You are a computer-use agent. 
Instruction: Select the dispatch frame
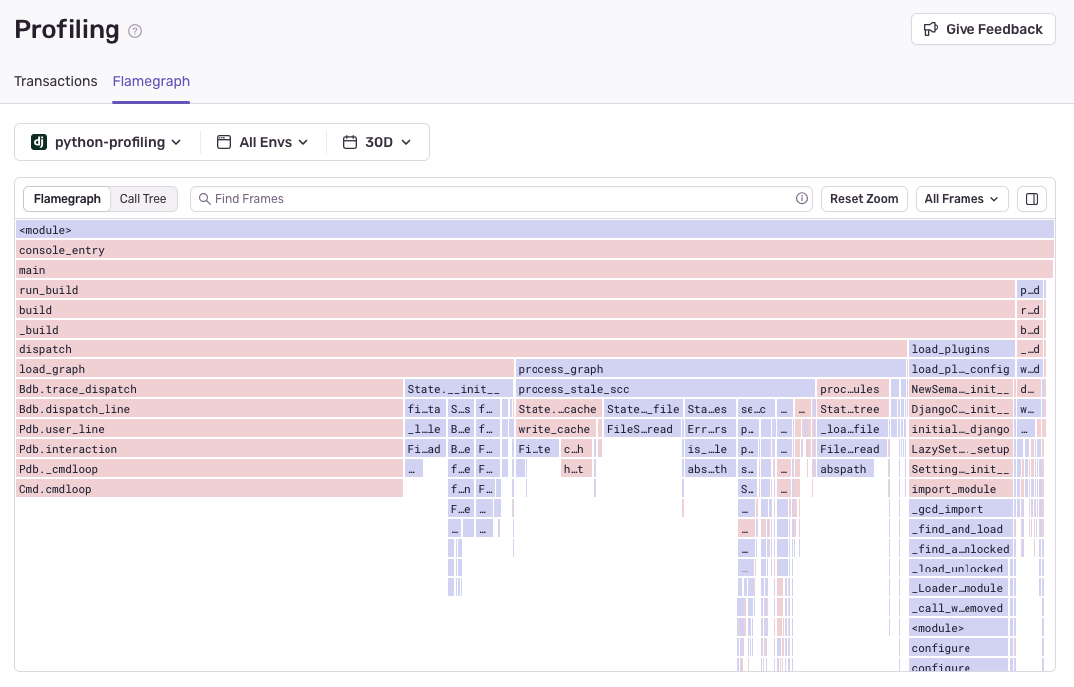coord(461,348)
